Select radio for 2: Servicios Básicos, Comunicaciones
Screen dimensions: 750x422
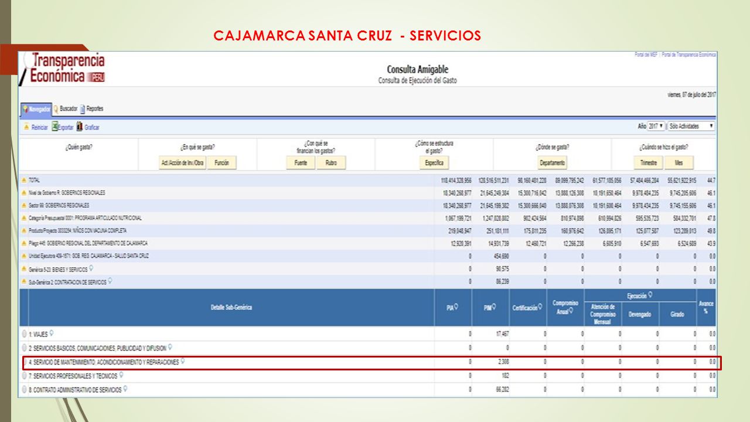coord(25,348)
